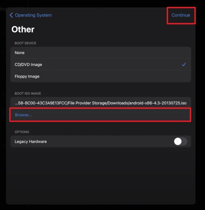This screenshot has height=210, width=205.
Task: Go back to Operating System screen
Action: pyautogui.click(x=33, y=15)
